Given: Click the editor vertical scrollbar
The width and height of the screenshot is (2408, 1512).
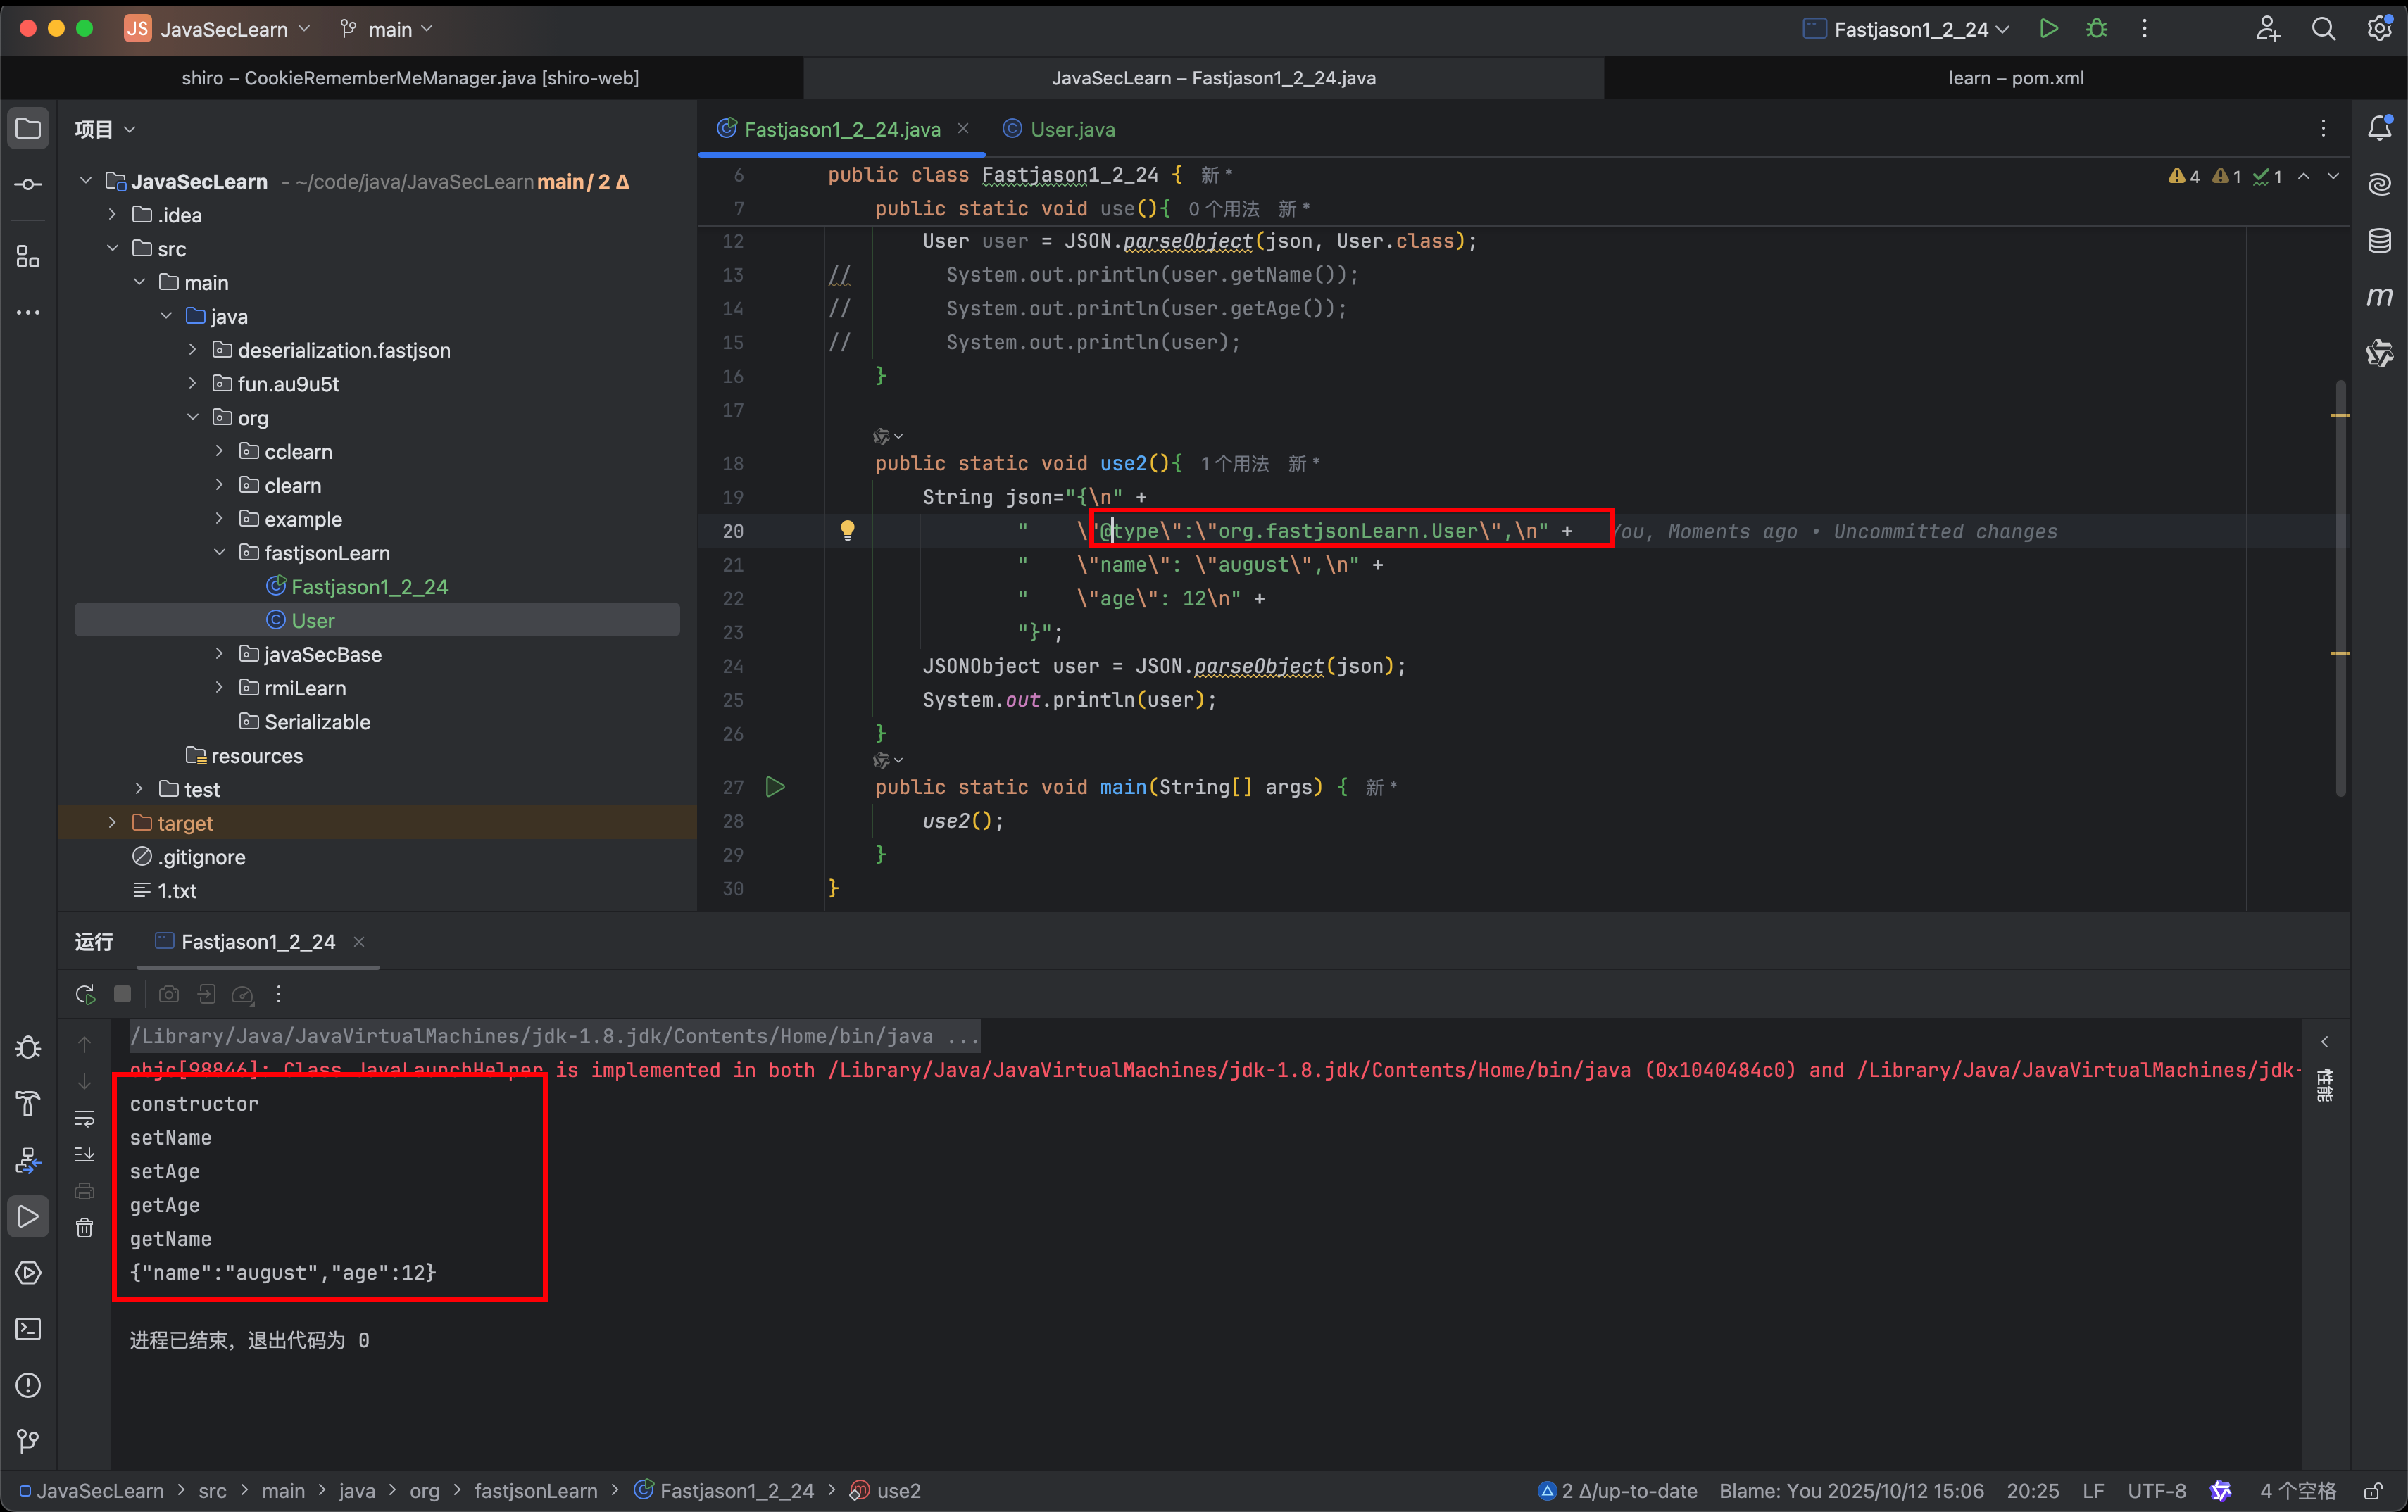Looking at the screenshot, I should click(2340, 590).
